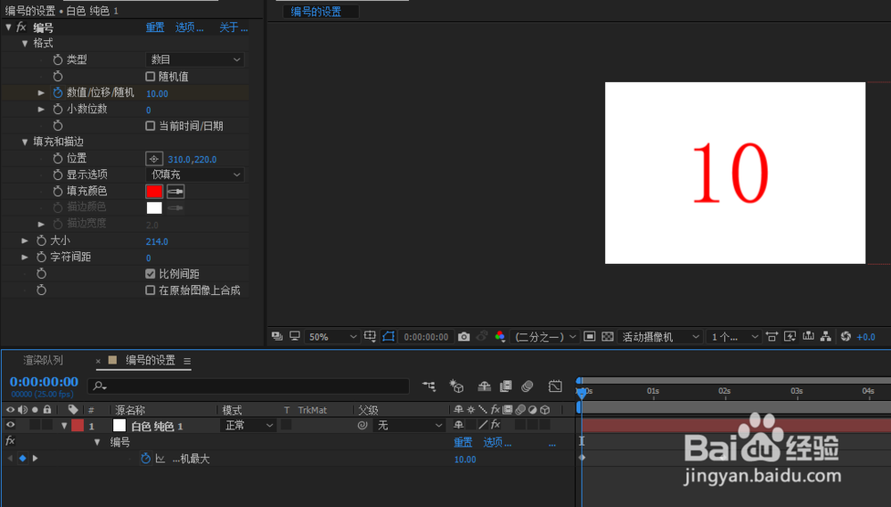Open show channel and color management icon
Screen dimensions: 891x507
click(500, 337)
